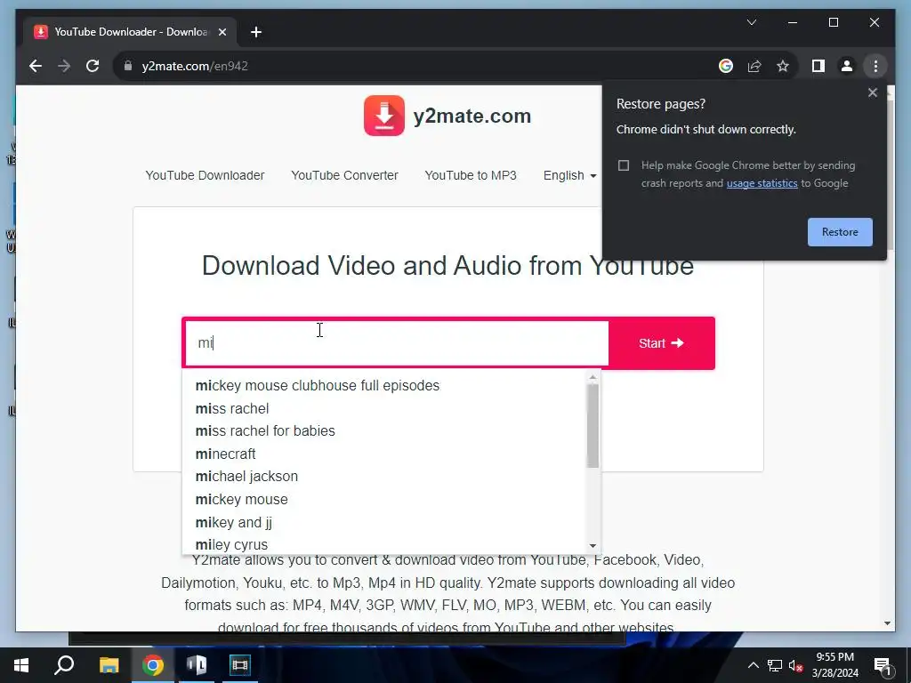Open the white card app on the taskbar
This screenshot has width=911, height=683.
(197, 665)
